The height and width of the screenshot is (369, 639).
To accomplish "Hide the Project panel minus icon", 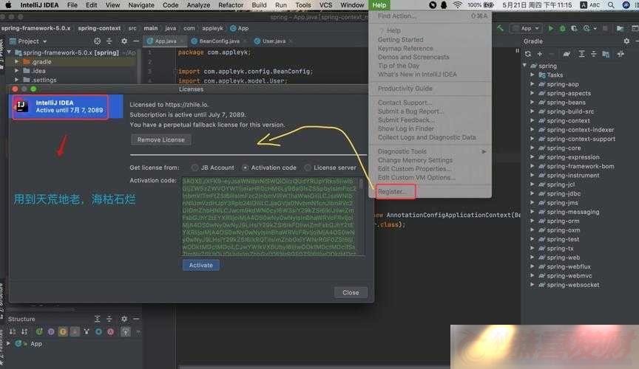I will pyautogui.click(x=136, y=41).
